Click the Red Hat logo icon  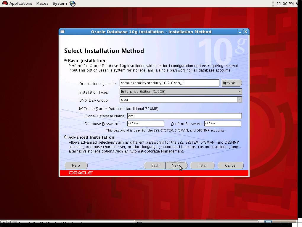click(x=5, y=3)
